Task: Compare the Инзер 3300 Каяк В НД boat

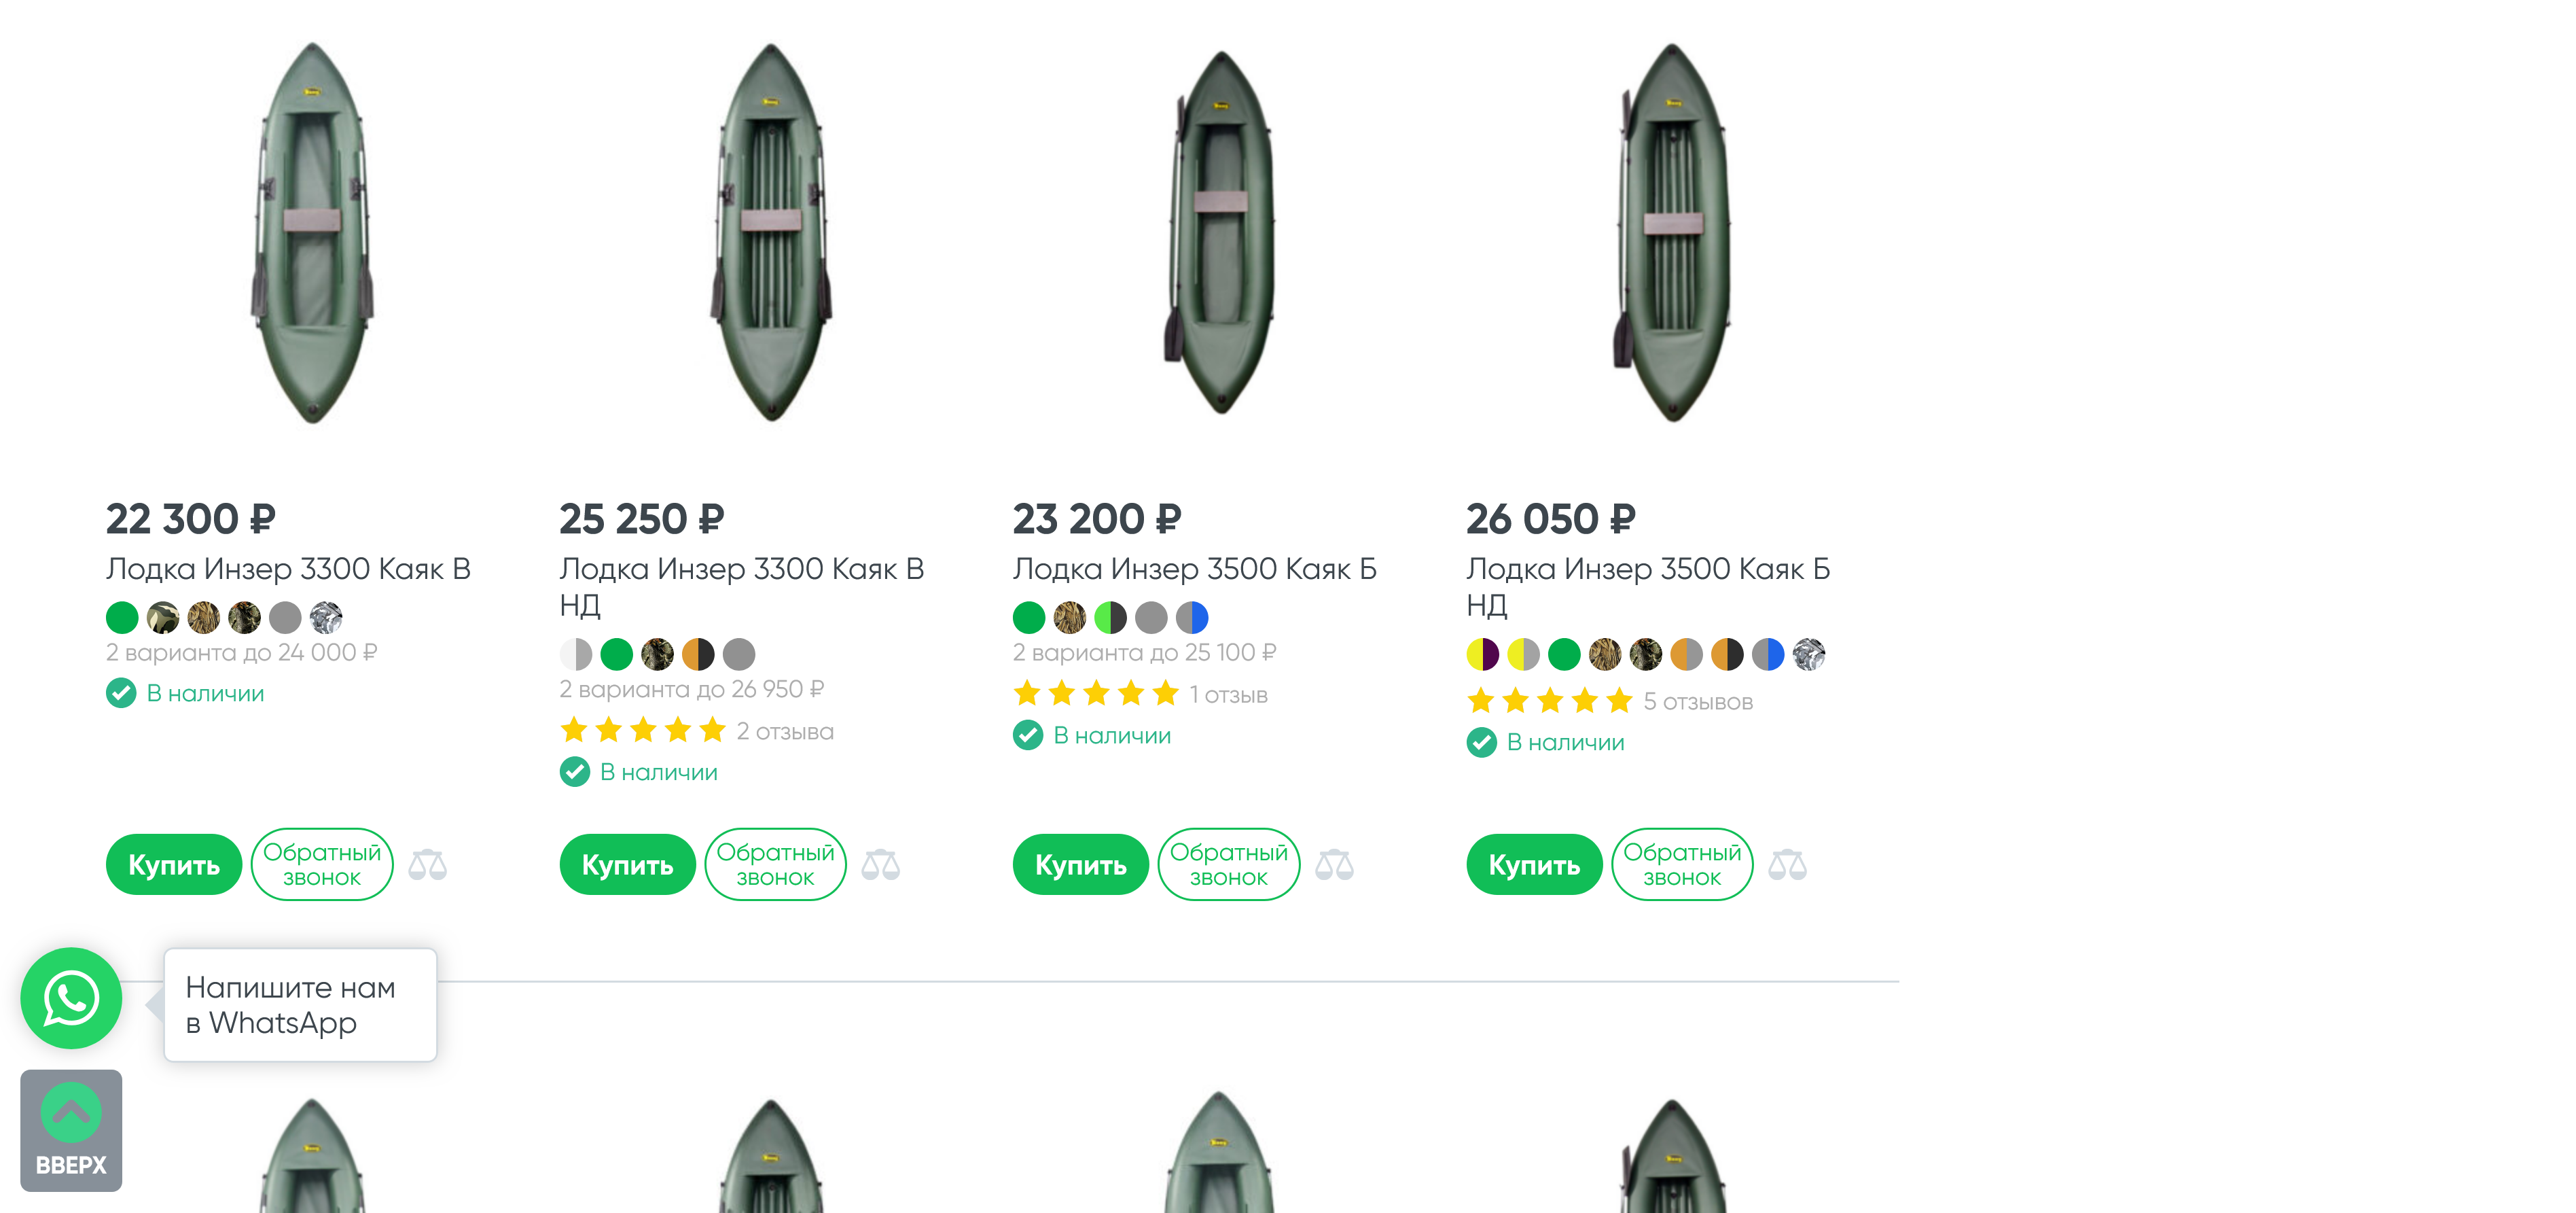Action: pos(880,864)
